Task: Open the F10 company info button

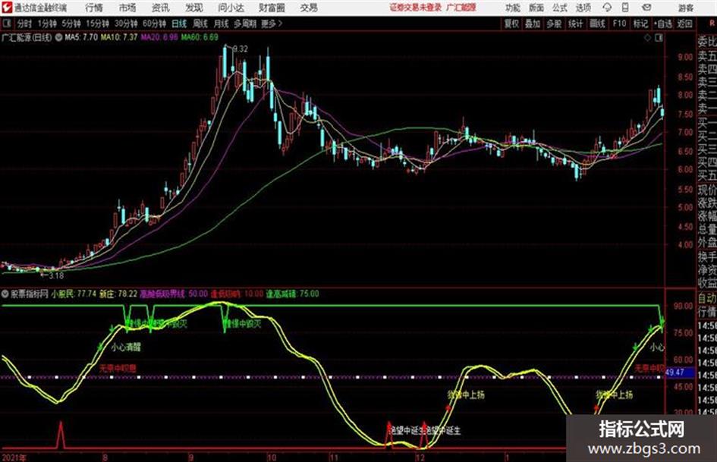Action: (619, 24)
